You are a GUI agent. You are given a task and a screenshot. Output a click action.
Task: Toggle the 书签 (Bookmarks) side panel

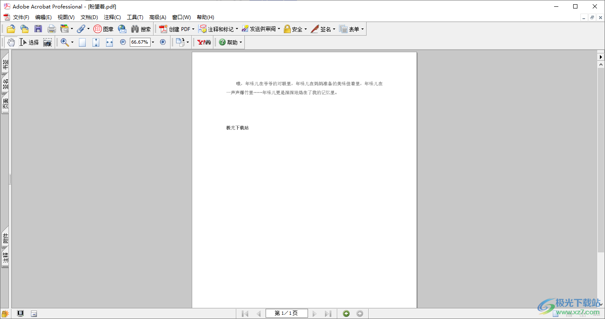[x=5, y=64]
